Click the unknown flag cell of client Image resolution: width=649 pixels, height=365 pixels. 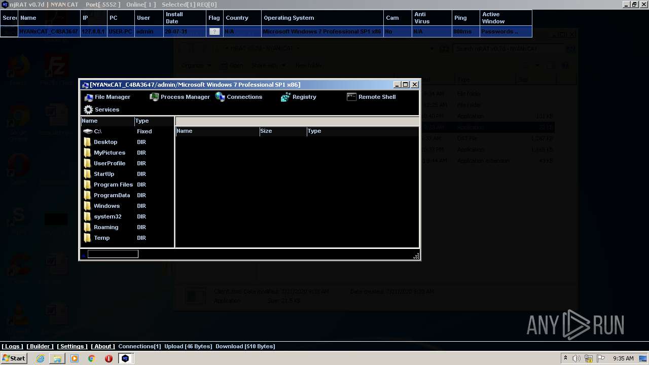coord(214,31)
